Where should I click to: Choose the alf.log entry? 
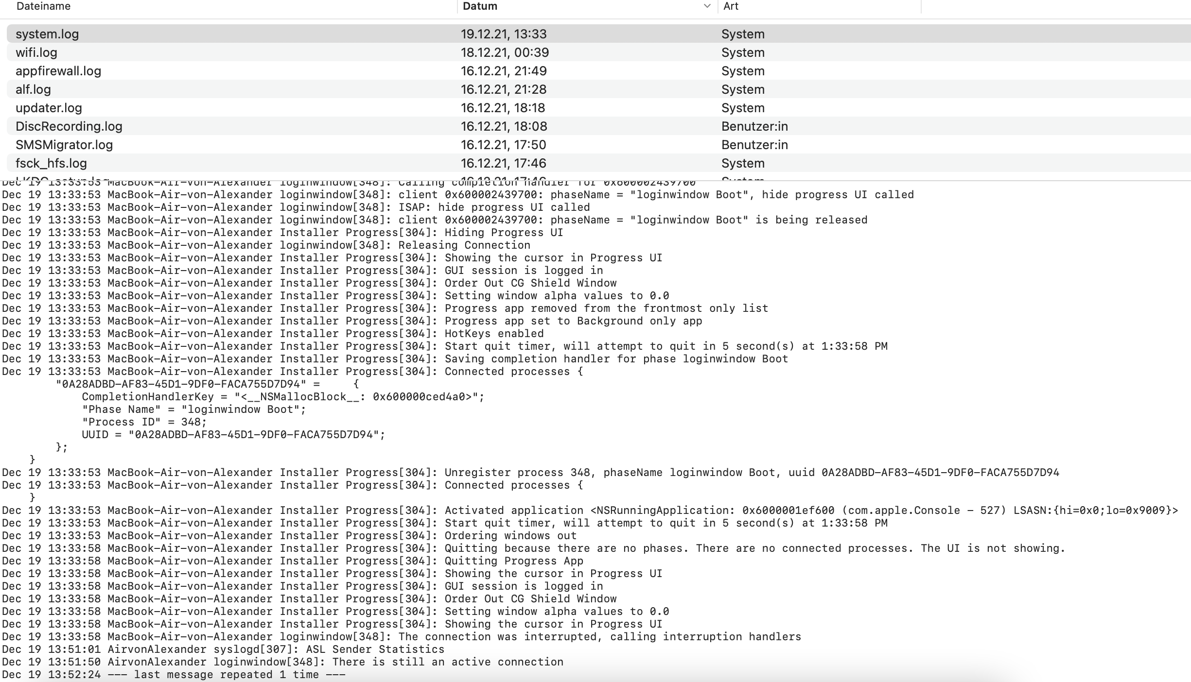(x=33, y=89)
